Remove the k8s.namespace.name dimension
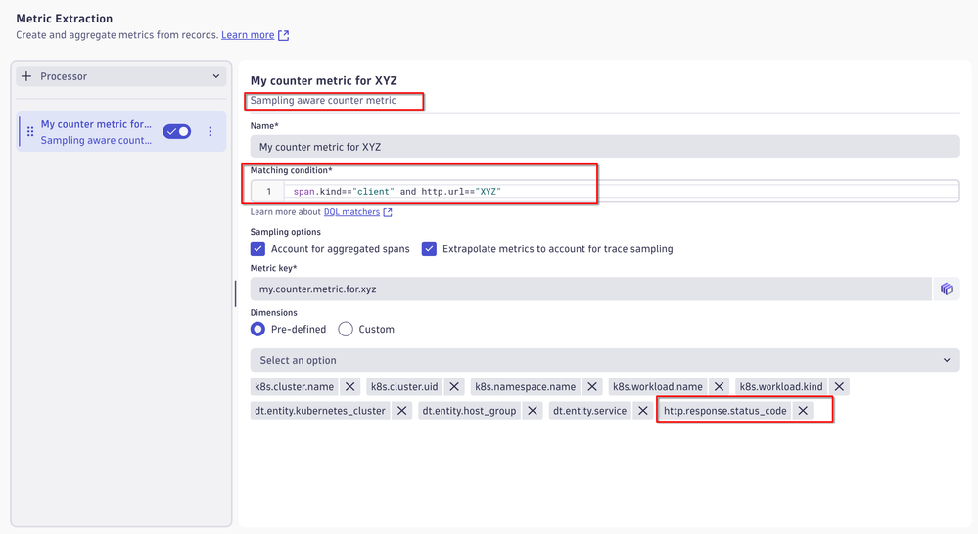Image resolution: width=978 pixels, height=534 pixels. point(592,387)
